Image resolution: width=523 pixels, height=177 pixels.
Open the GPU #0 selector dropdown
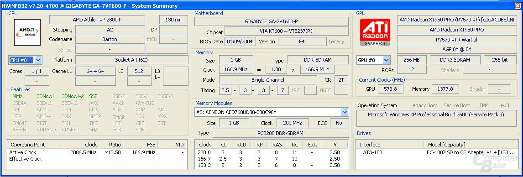click(386, 60)
